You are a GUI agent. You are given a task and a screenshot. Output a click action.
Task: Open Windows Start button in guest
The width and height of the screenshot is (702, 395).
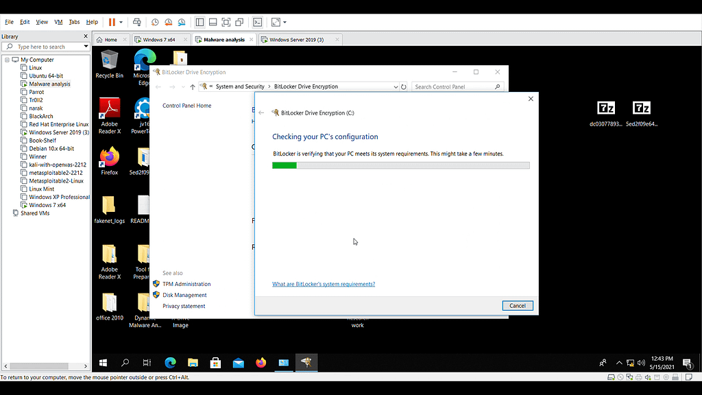tap(103, 363)
